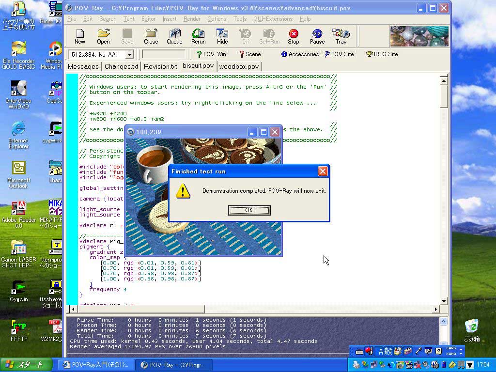The height and width of the screenshot is (372, 496).
Task: Send POV-Ray to the Tray
Action: 341,36
